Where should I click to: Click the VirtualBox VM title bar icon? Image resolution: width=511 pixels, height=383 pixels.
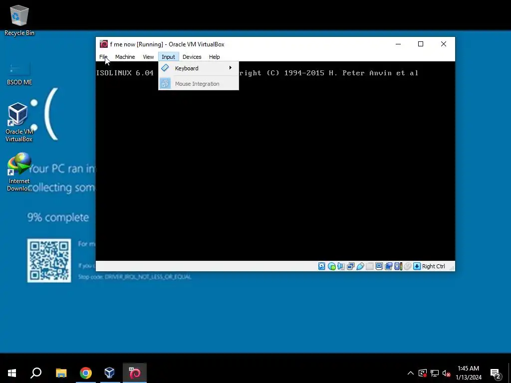pos(104,44)
